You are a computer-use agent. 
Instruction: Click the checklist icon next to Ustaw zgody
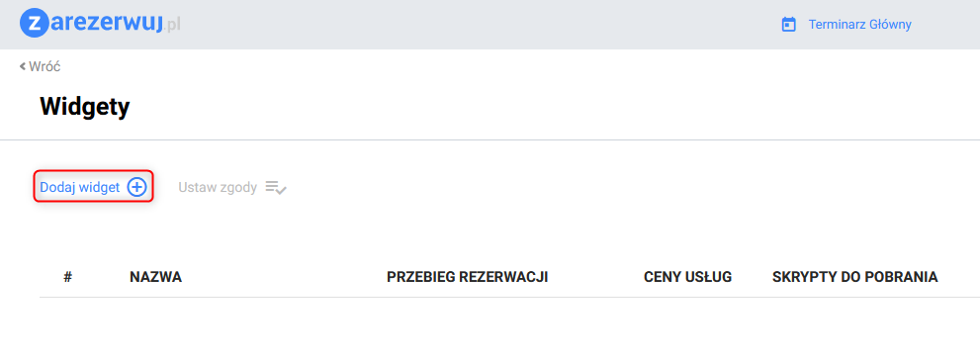pos(276,187)
